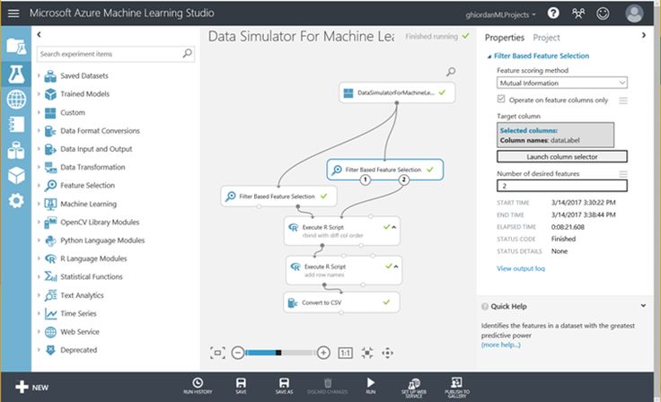This screenshot has height=402, width=661.
Task: Click the zoom out minus button
Action: pyautogui.click(x=238, y=353)
